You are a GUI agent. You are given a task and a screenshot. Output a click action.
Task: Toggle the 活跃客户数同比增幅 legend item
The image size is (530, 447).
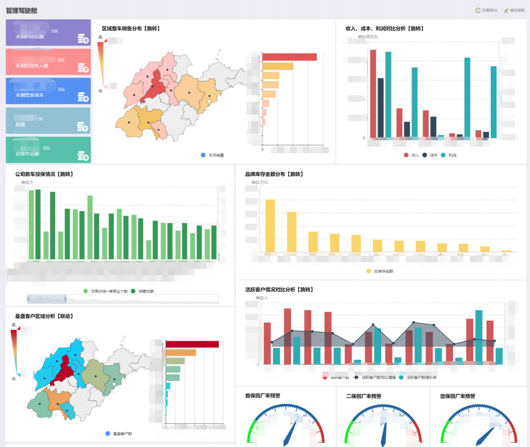[x=375, y=377]
